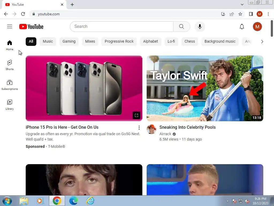The width and height of the screenshot is (274, 206).
Task: Click the YouTube search field
Action: 122,27
